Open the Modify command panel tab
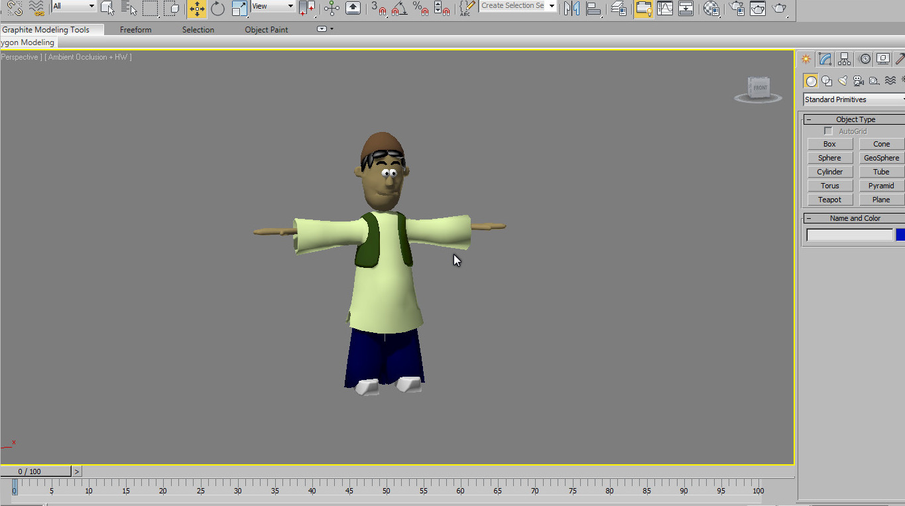Viewport: 905px width, 506px height. (825, 59)
